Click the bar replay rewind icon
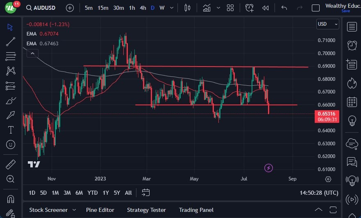Screen dimensions: 361x218 (x=266, y=8)
